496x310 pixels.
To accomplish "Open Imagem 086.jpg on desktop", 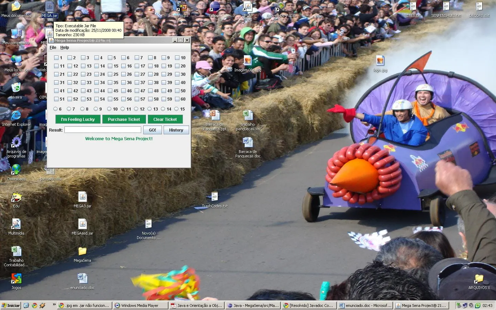I will click(248, 64).
